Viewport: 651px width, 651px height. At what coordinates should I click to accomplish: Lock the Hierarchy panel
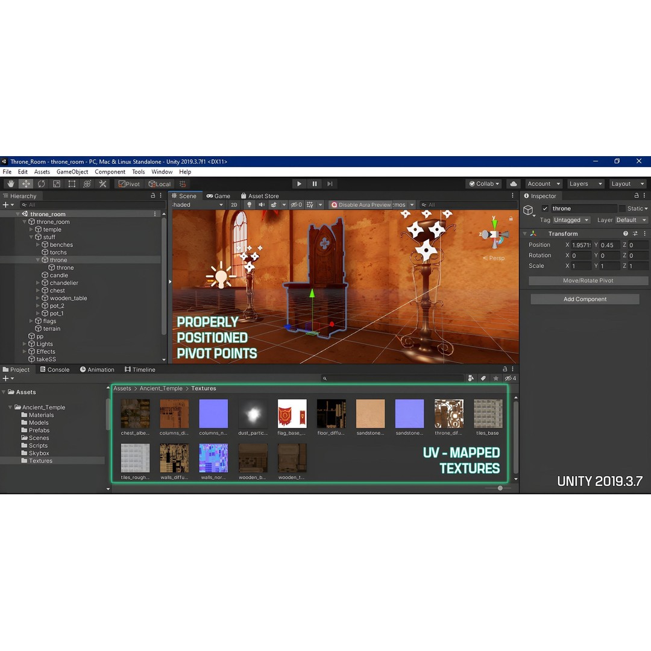[153, 195]
